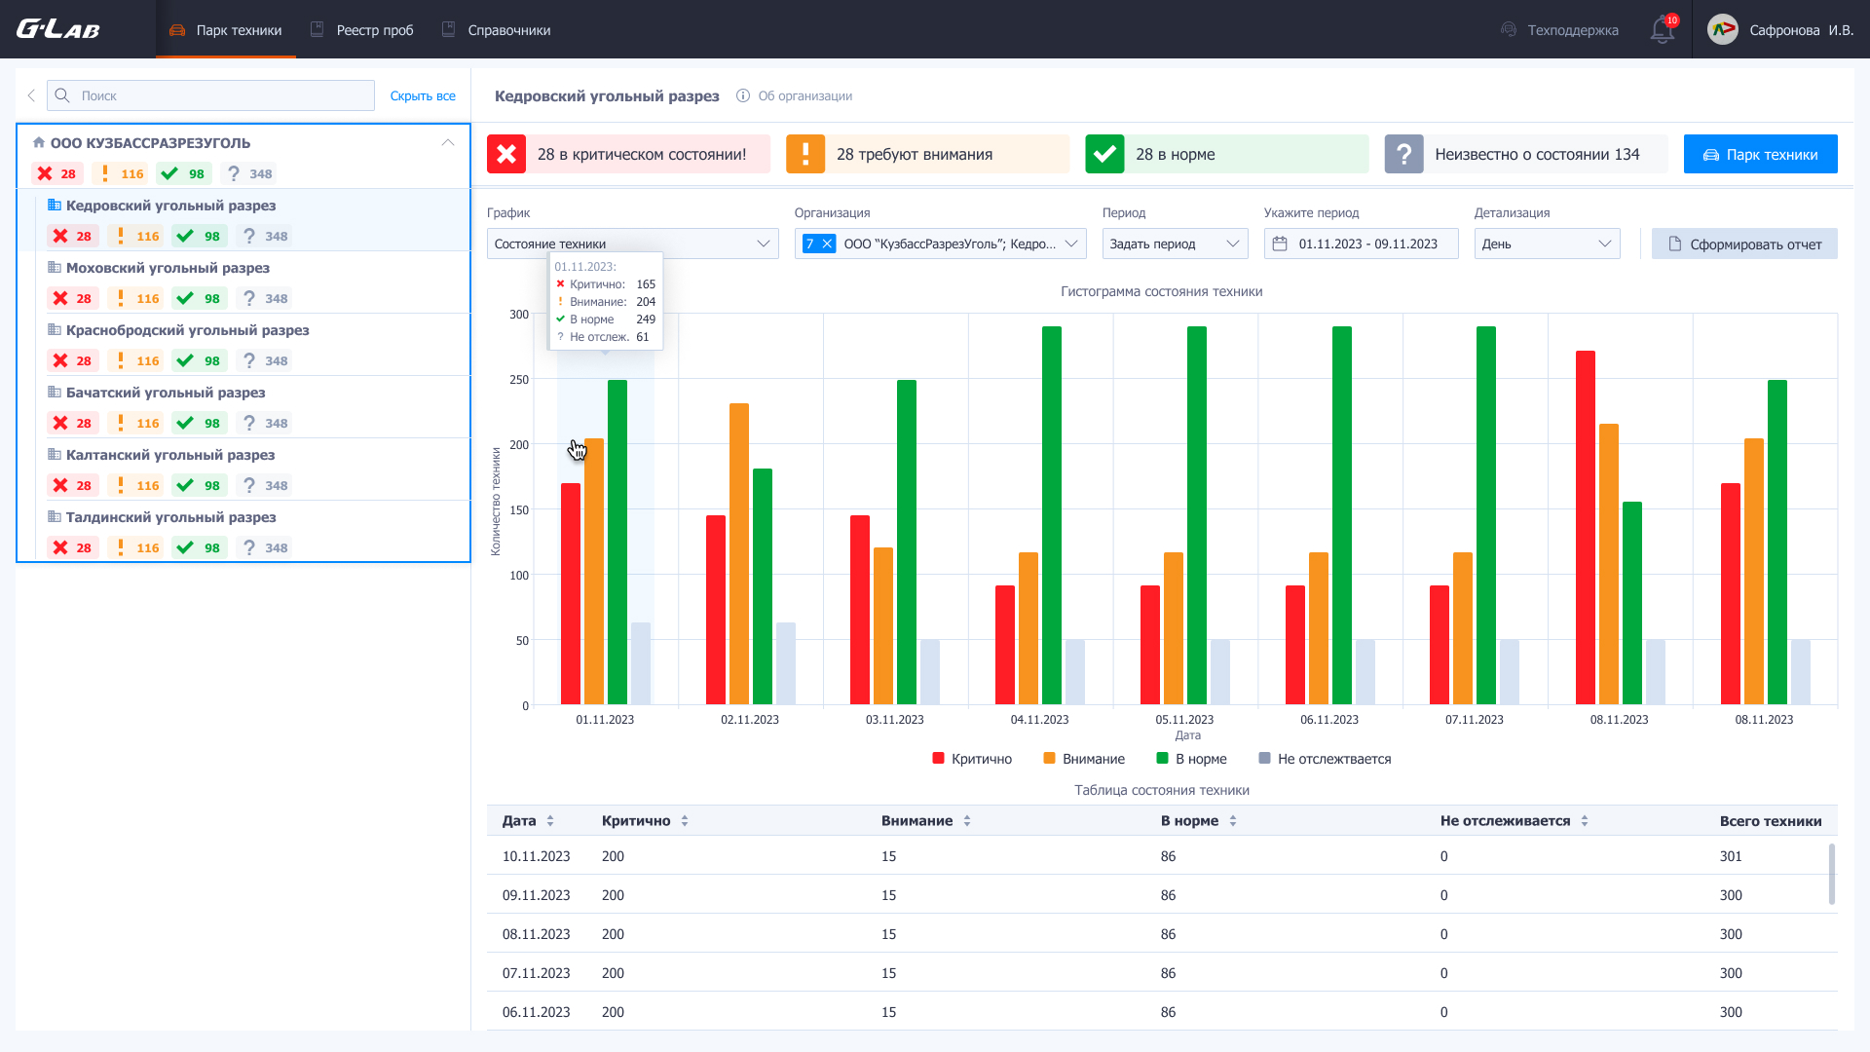This screenshot has width=1870, height=1052.
Task: Click the info icon Об организации
Action: tap(743, 95)
